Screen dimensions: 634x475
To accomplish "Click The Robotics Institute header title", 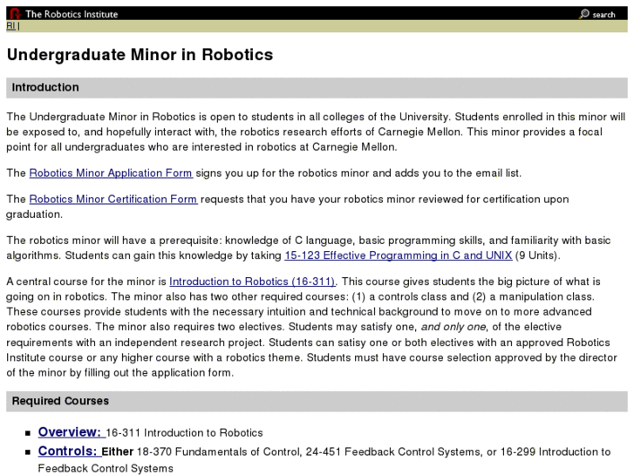I will [x=72, y=14].
